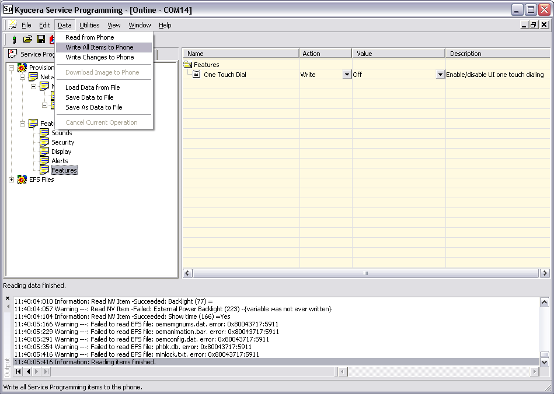554x394 pixels.
Task: Open the Utilities menu
Action: pos(89,25)
